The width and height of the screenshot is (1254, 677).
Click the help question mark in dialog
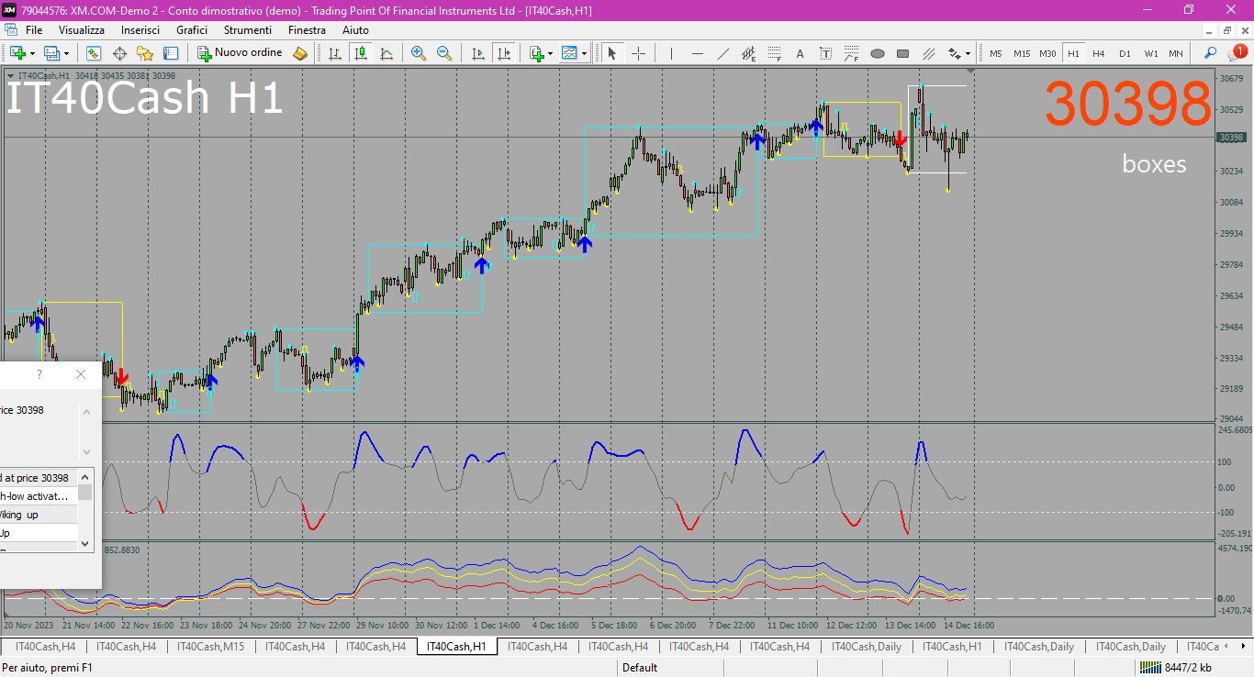pyautogui.click(x=39, y=374)
